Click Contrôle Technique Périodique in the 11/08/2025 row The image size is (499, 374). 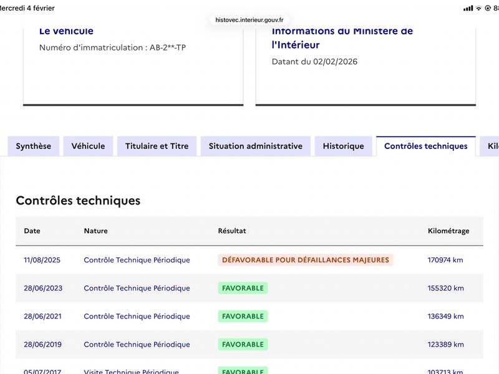click(137, 260)
